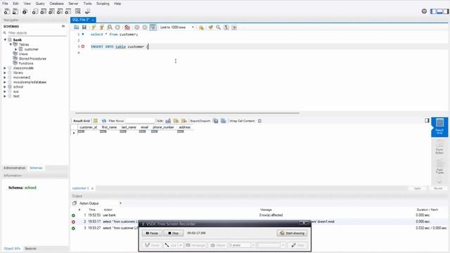The width and height of the screenshot is (450, 253).
Task: Click the create new schema icon
Action: pyautogui.click(x=35, y=11)
